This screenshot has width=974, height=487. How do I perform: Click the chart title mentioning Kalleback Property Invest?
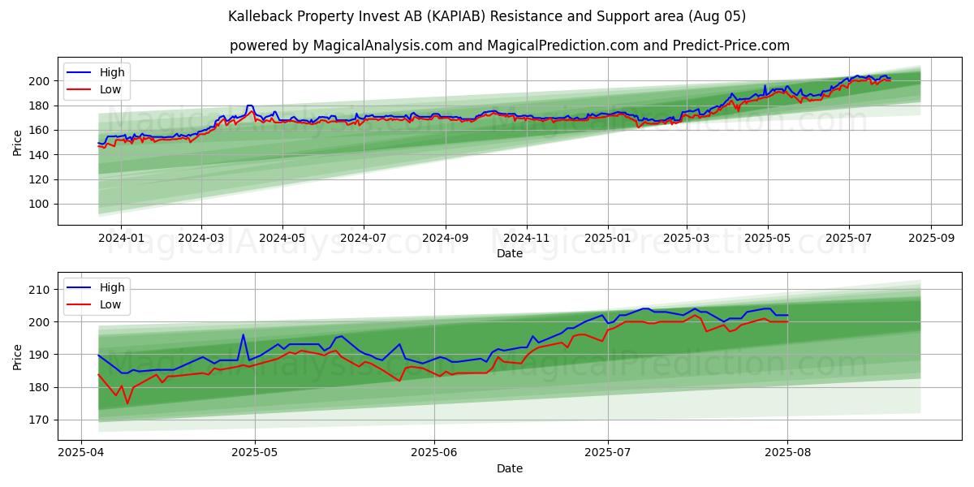pos(487,16)
